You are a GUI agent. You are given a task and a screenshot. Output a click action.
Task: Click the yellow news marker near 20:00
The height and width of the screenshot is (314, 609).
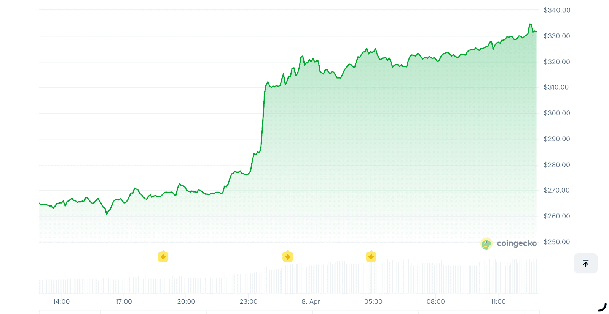[163, 257]
